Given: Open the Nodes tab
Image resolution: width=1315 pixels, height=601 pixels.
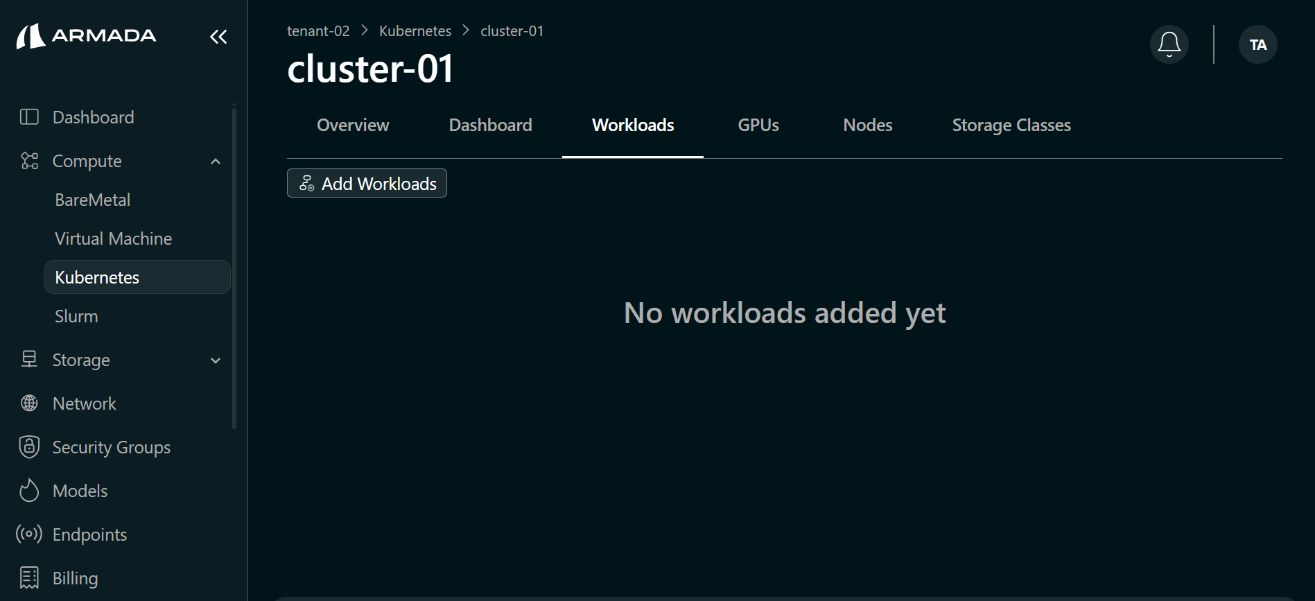Looking at the screenshot, I should pos(868,125).
